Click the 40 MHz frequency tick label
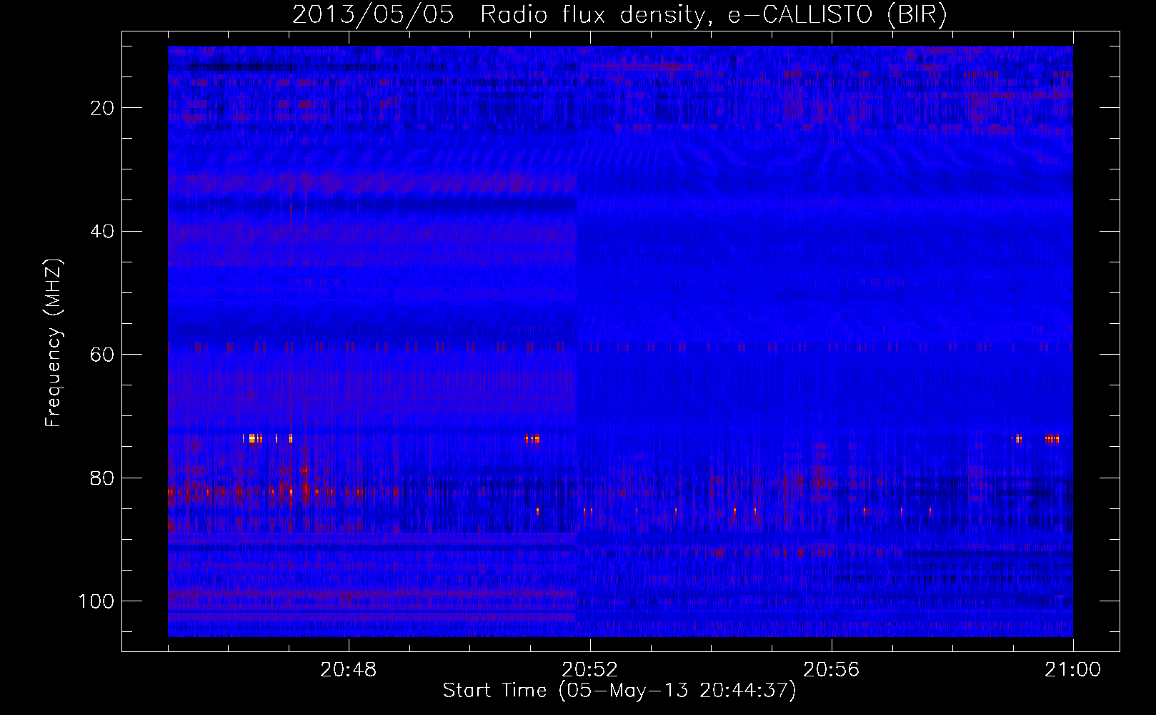This screenshot has width=1156, height=715. pos(103,232)
